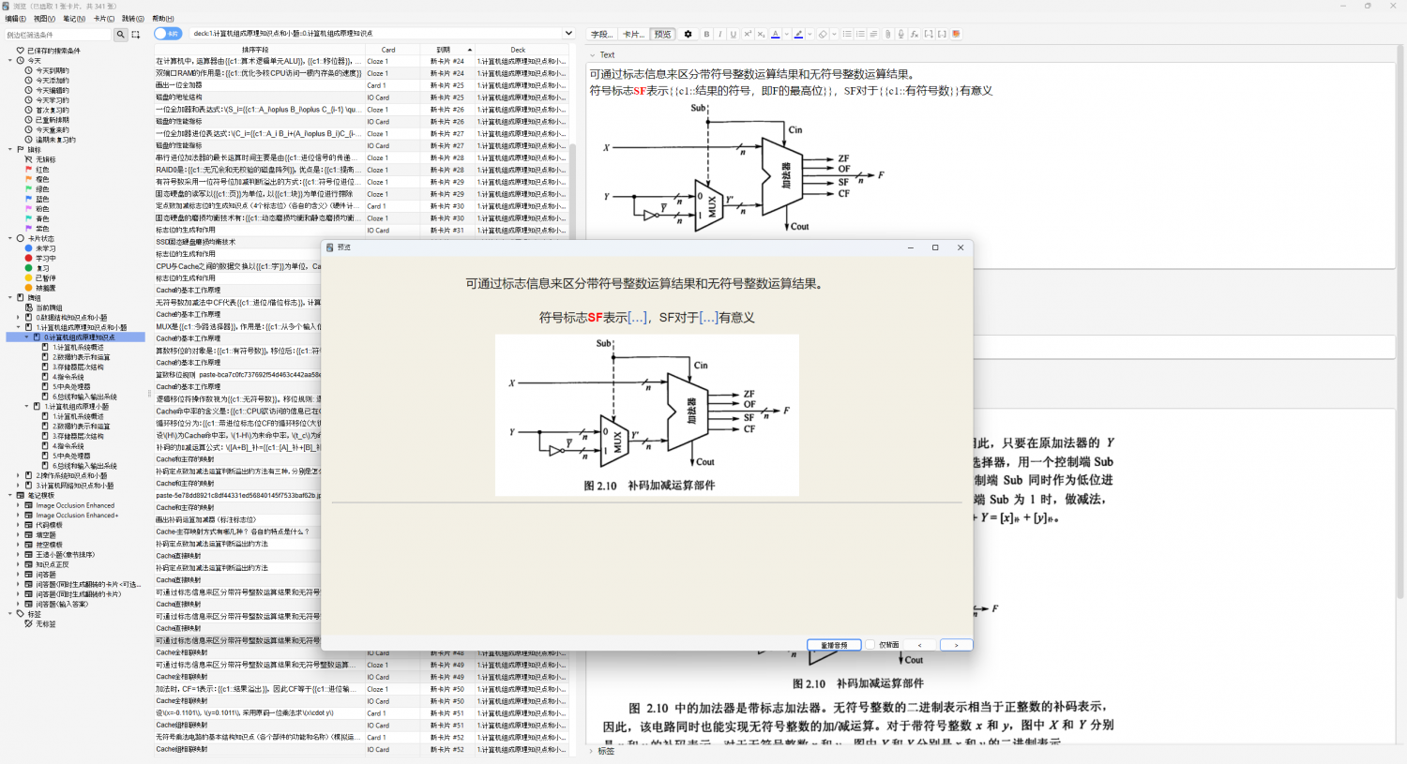The image size is (1407, 764).
Task: Expand the Image Occlusion Enhanced note type
Action: tap(18, 505)
